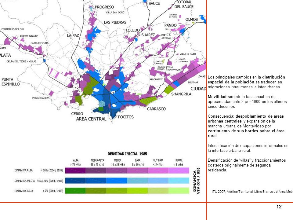The image size is (293, 220).
Task: Select the VILLA EL TATO label
Action: coord(188,54)
